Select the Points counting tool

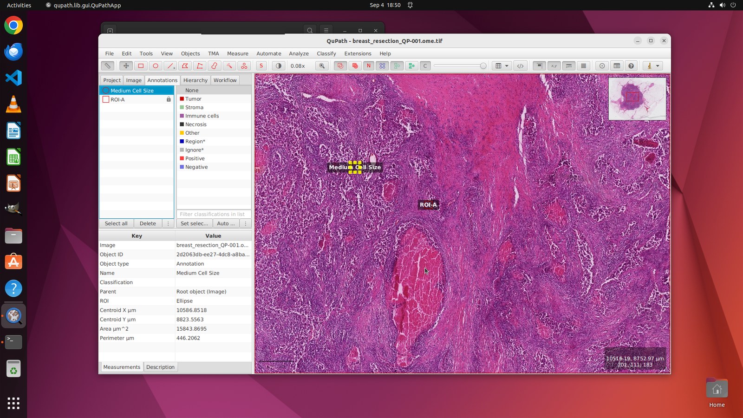[244, 66]
